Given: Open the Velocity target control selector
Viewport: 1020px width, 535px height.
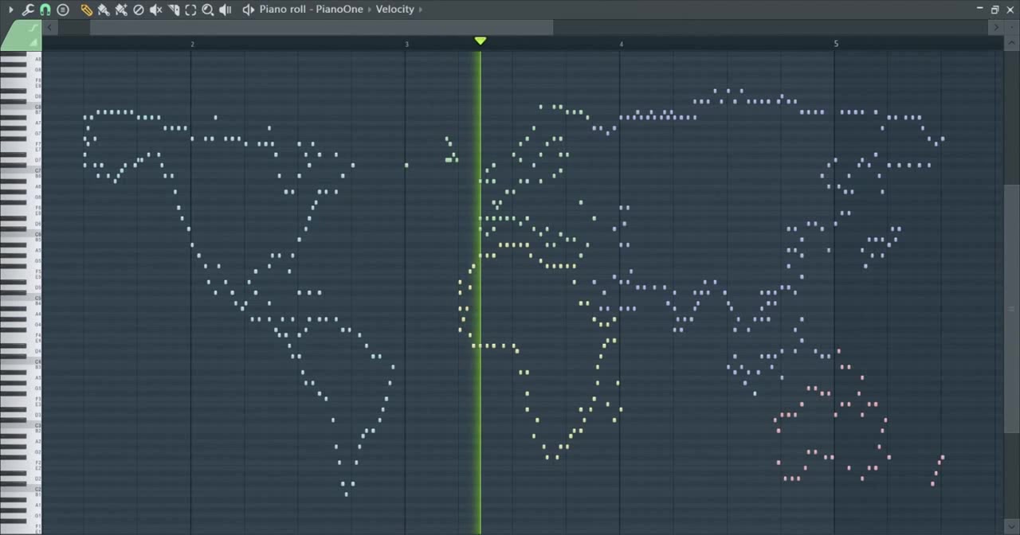Looking at the screenshot, I should (395, 10).
